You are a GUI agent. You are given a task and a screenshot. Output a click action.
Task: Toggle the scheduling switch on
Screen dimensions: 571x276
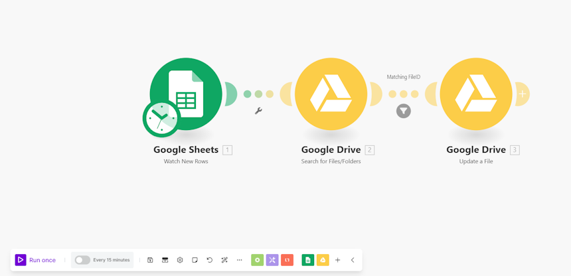82,260
